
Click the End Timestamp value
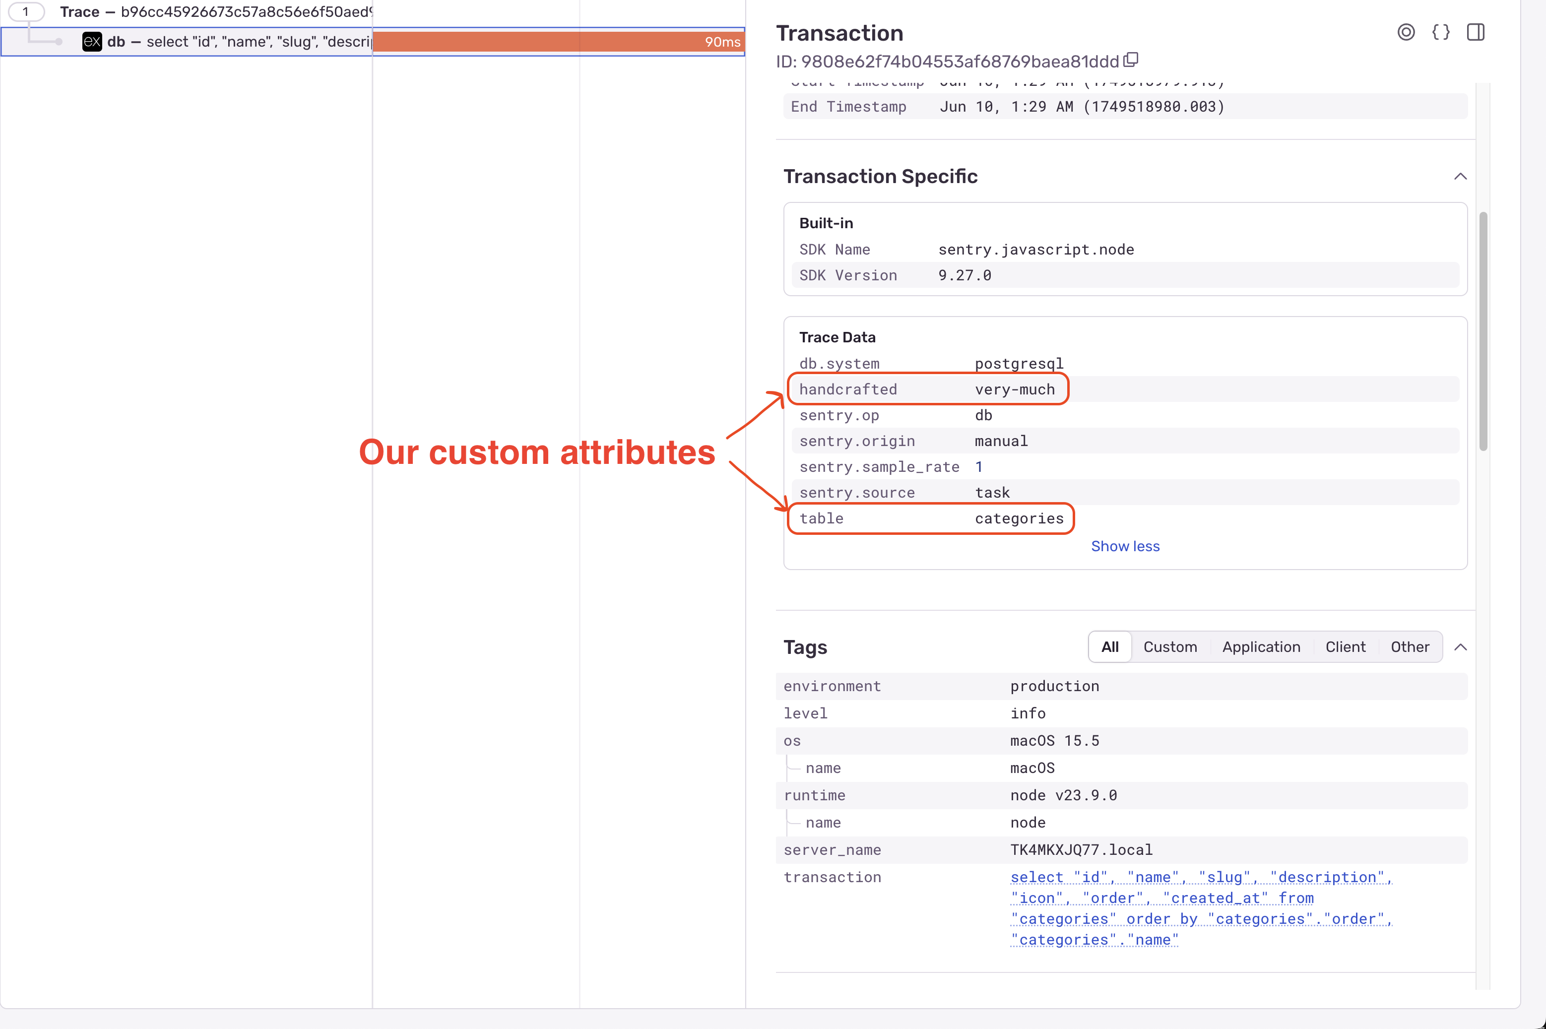pyautogui.click(x=1082, y=106)
